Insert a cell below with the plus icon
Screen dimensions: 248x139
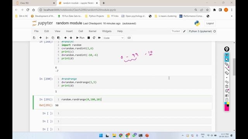point(40,38)
